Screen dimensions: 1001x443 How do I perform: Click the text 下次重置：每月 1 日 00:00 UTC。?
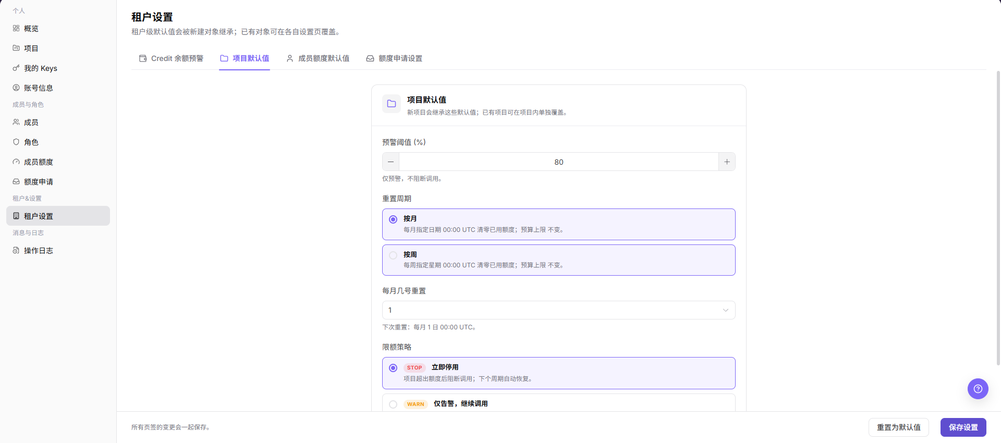[x=430, y=327]
